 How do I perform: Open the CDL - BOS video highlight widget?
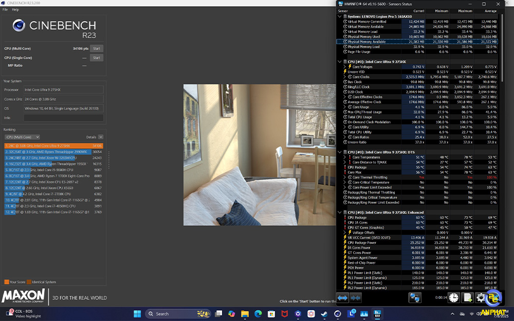pyautogui.click(x=24, y=313)
